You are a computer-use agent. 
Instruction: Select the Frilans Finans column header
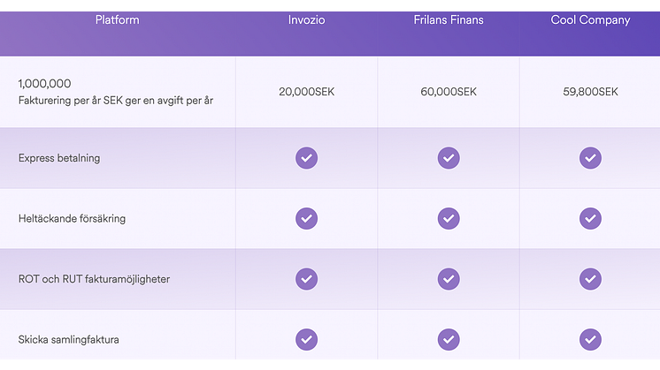[449, 19]
